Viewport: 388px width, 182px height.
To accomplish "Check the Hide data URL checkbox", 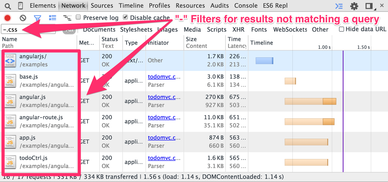I will [x=341, y=29].
